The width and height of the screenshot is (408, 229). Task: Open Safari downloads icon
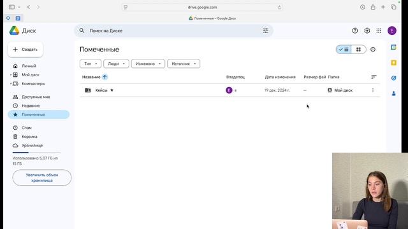[363, 7]
